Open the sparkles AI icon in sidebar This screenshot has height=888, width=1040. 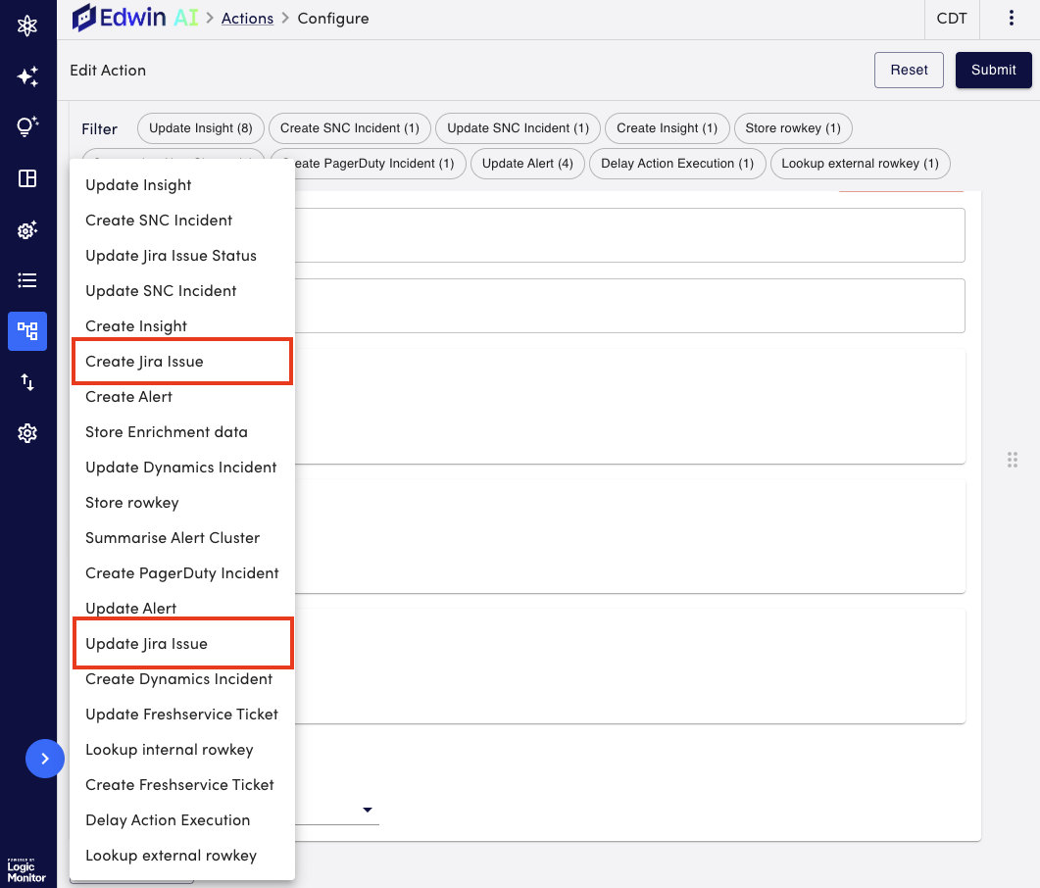(x=27, y=76)
